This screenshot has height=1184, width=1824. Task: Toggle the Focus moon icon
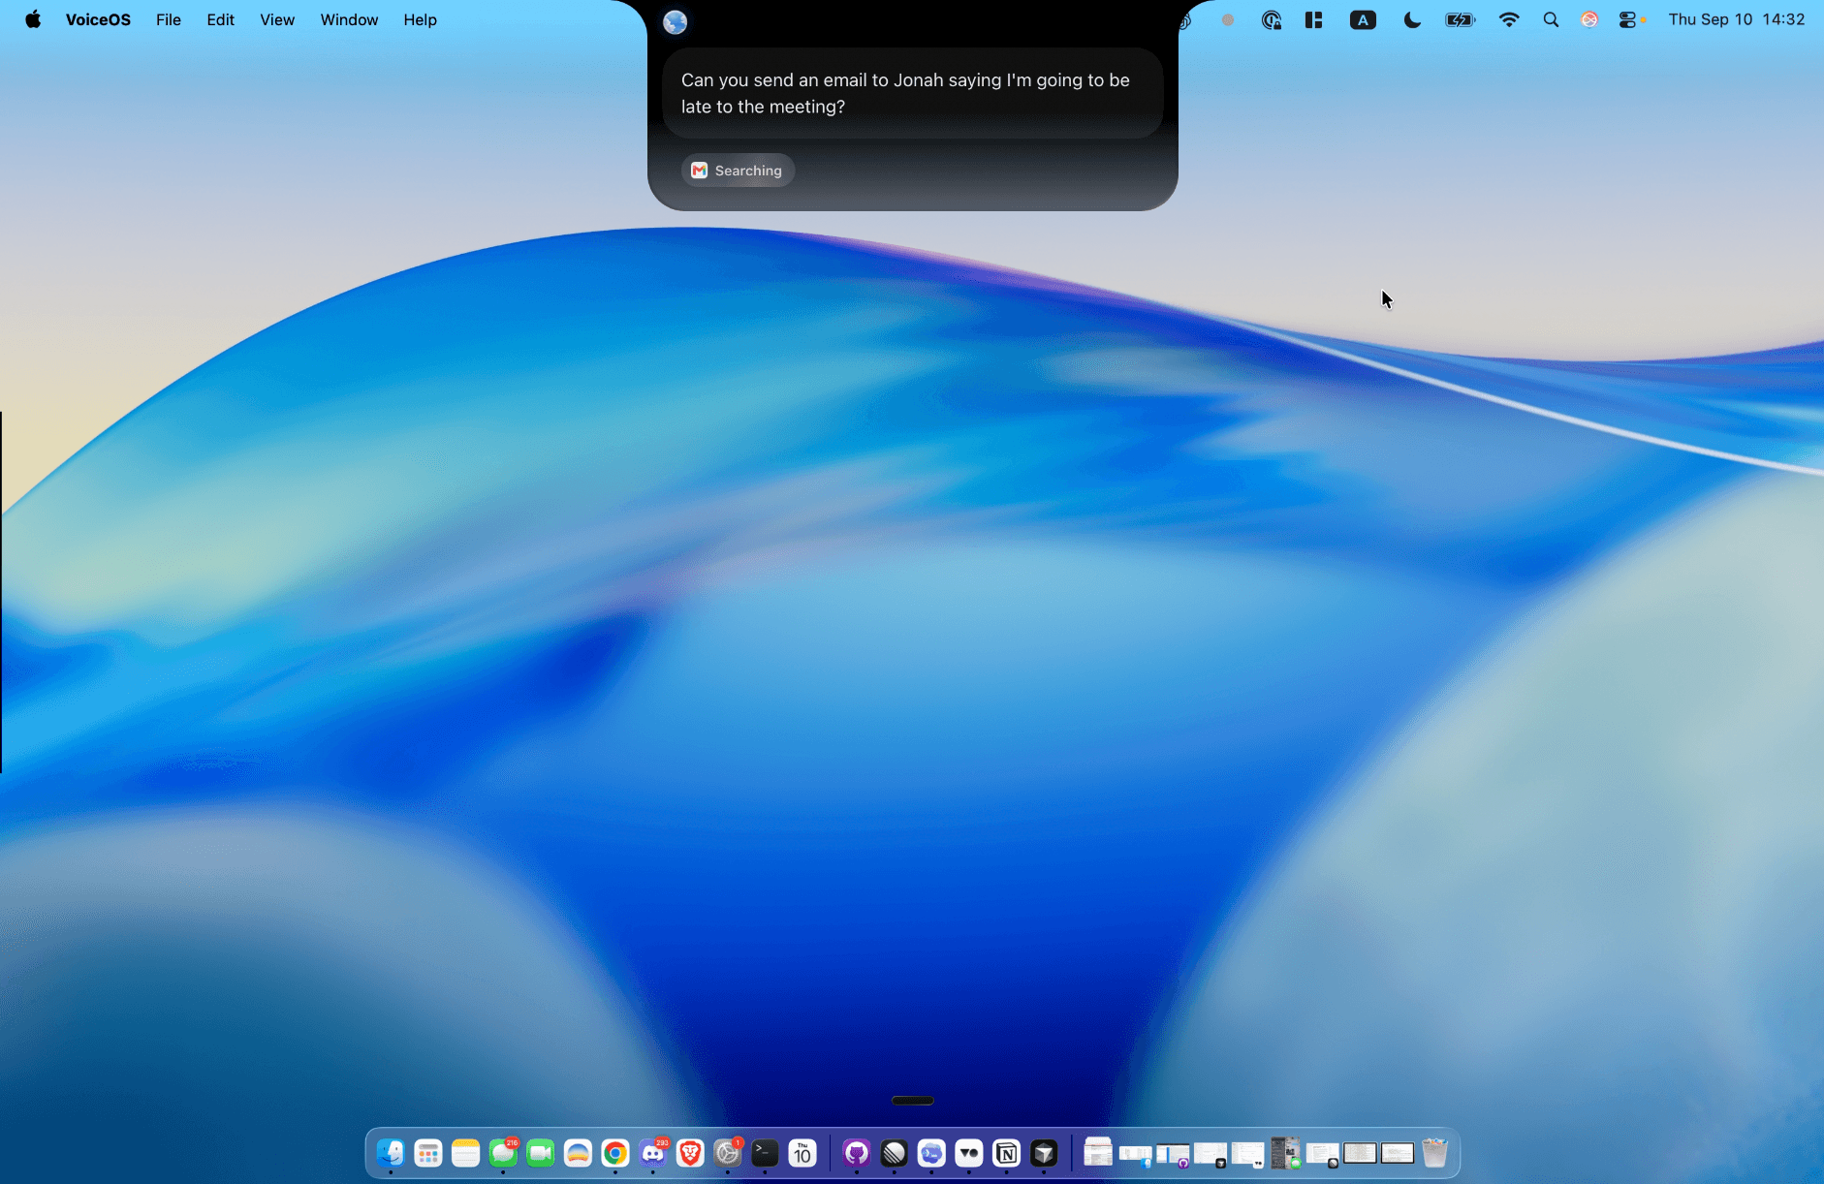tap(1412, 19)
